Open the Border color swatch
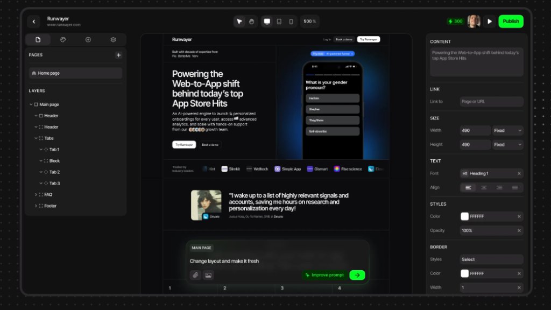 464,273
